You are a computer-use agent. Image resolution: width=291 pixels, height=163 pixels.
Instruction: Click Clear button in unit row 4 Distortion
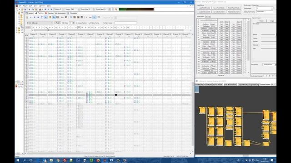(x=226, y=26)
